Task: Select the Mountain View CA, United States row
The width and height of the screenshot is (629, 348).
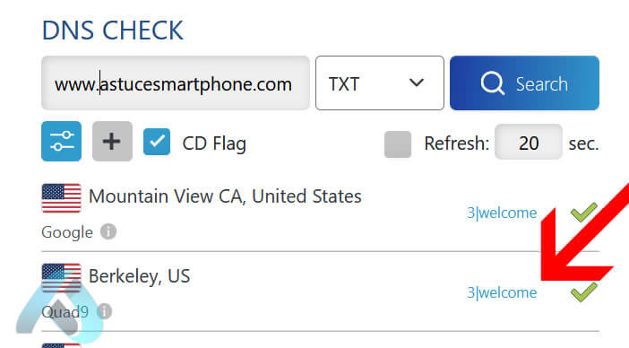Action: [320, 214]
